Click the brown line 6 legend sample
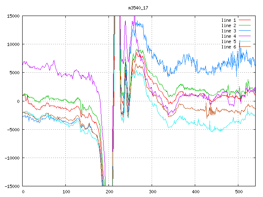The height and width of the screenshot is (197, 263). point(245,46)
